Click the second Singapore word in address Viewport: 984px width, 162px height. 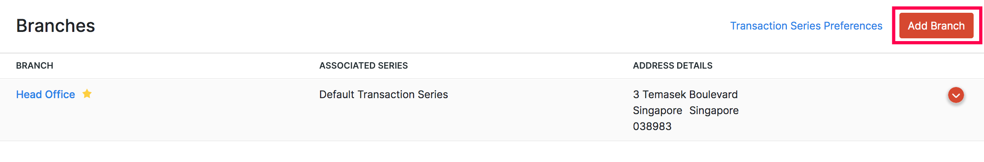(x=714, y=111)
